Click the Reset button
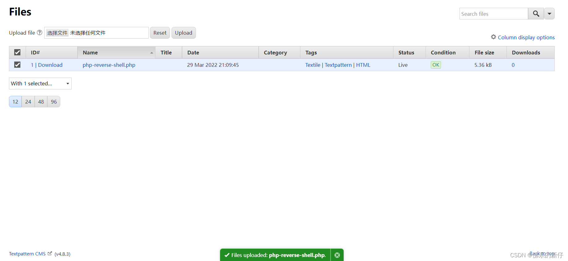Image resolution: width=568 pixels, height=261 pixels. (160, 33)
